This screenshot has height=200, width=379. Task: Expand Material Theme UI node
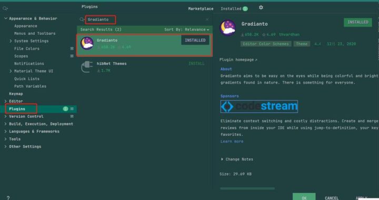click(x=11, y=71)
